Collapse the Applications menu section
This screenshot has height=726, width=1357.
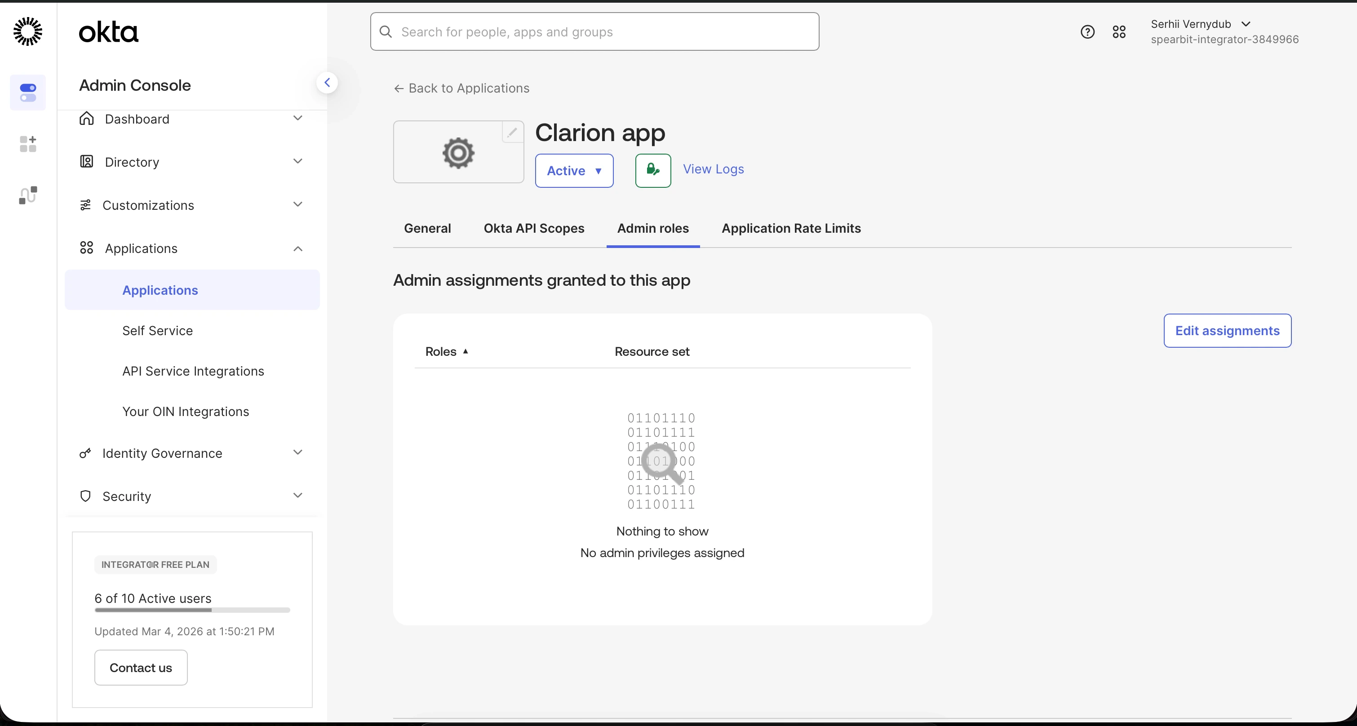pos(297,249)
